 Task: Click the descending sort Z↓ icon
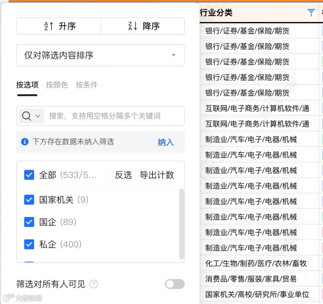pyautogui.click(x=132, y=26)
